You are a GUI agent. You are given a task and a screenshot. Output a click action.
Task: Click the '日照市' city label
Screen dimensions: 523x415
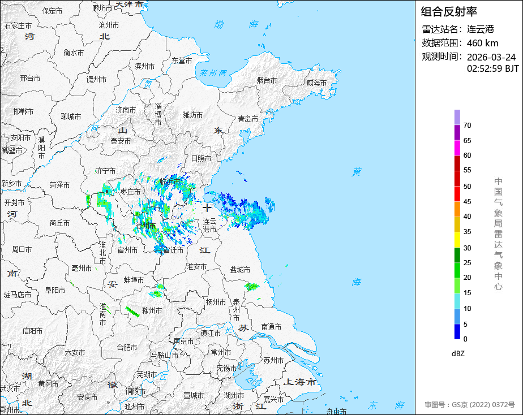pyautogui.click(x=201, y=158)
